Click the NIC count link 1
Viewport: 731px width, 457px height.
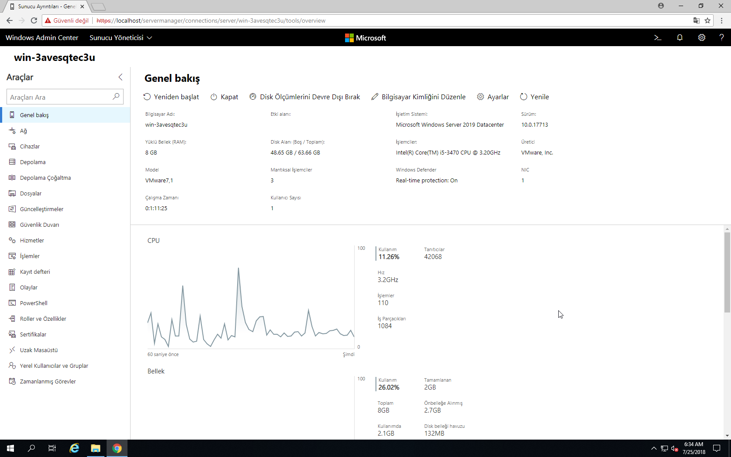pos(523,181)
